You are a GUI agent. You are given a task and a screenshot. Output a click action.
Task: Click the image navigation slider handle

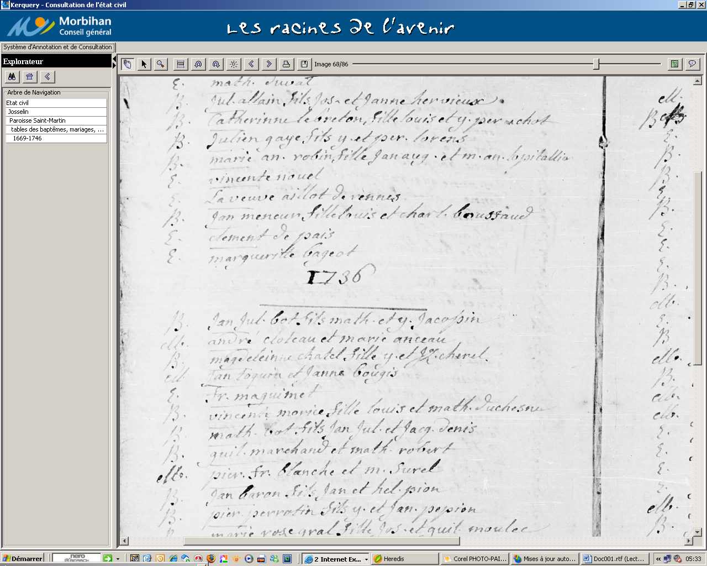coord(596,64)
